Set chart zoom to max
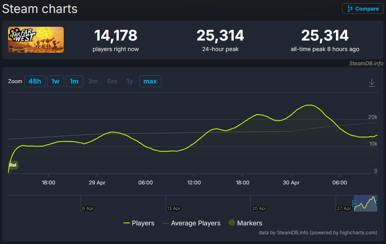The width and height of the screenshot is (386, 244). coord(150,81)
